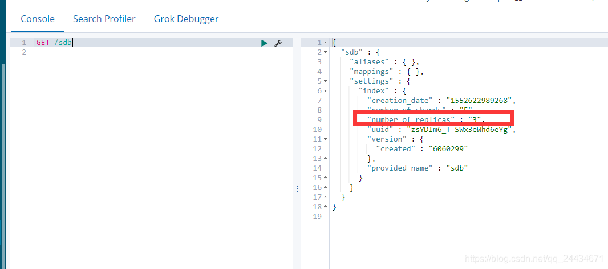Click the "created" key on line 12

tap(395, 149)
